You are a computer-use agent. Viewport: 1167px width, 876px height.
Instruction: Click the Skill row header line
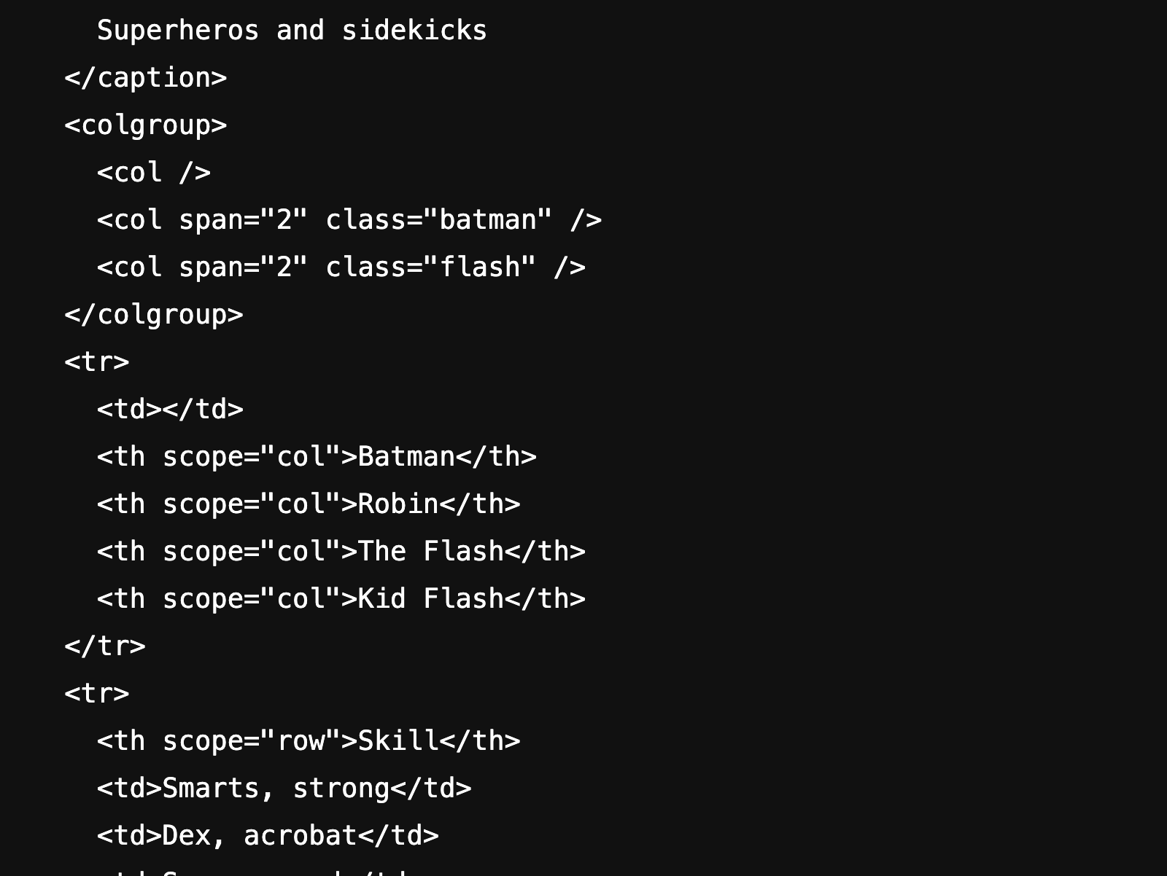[309, 741]
